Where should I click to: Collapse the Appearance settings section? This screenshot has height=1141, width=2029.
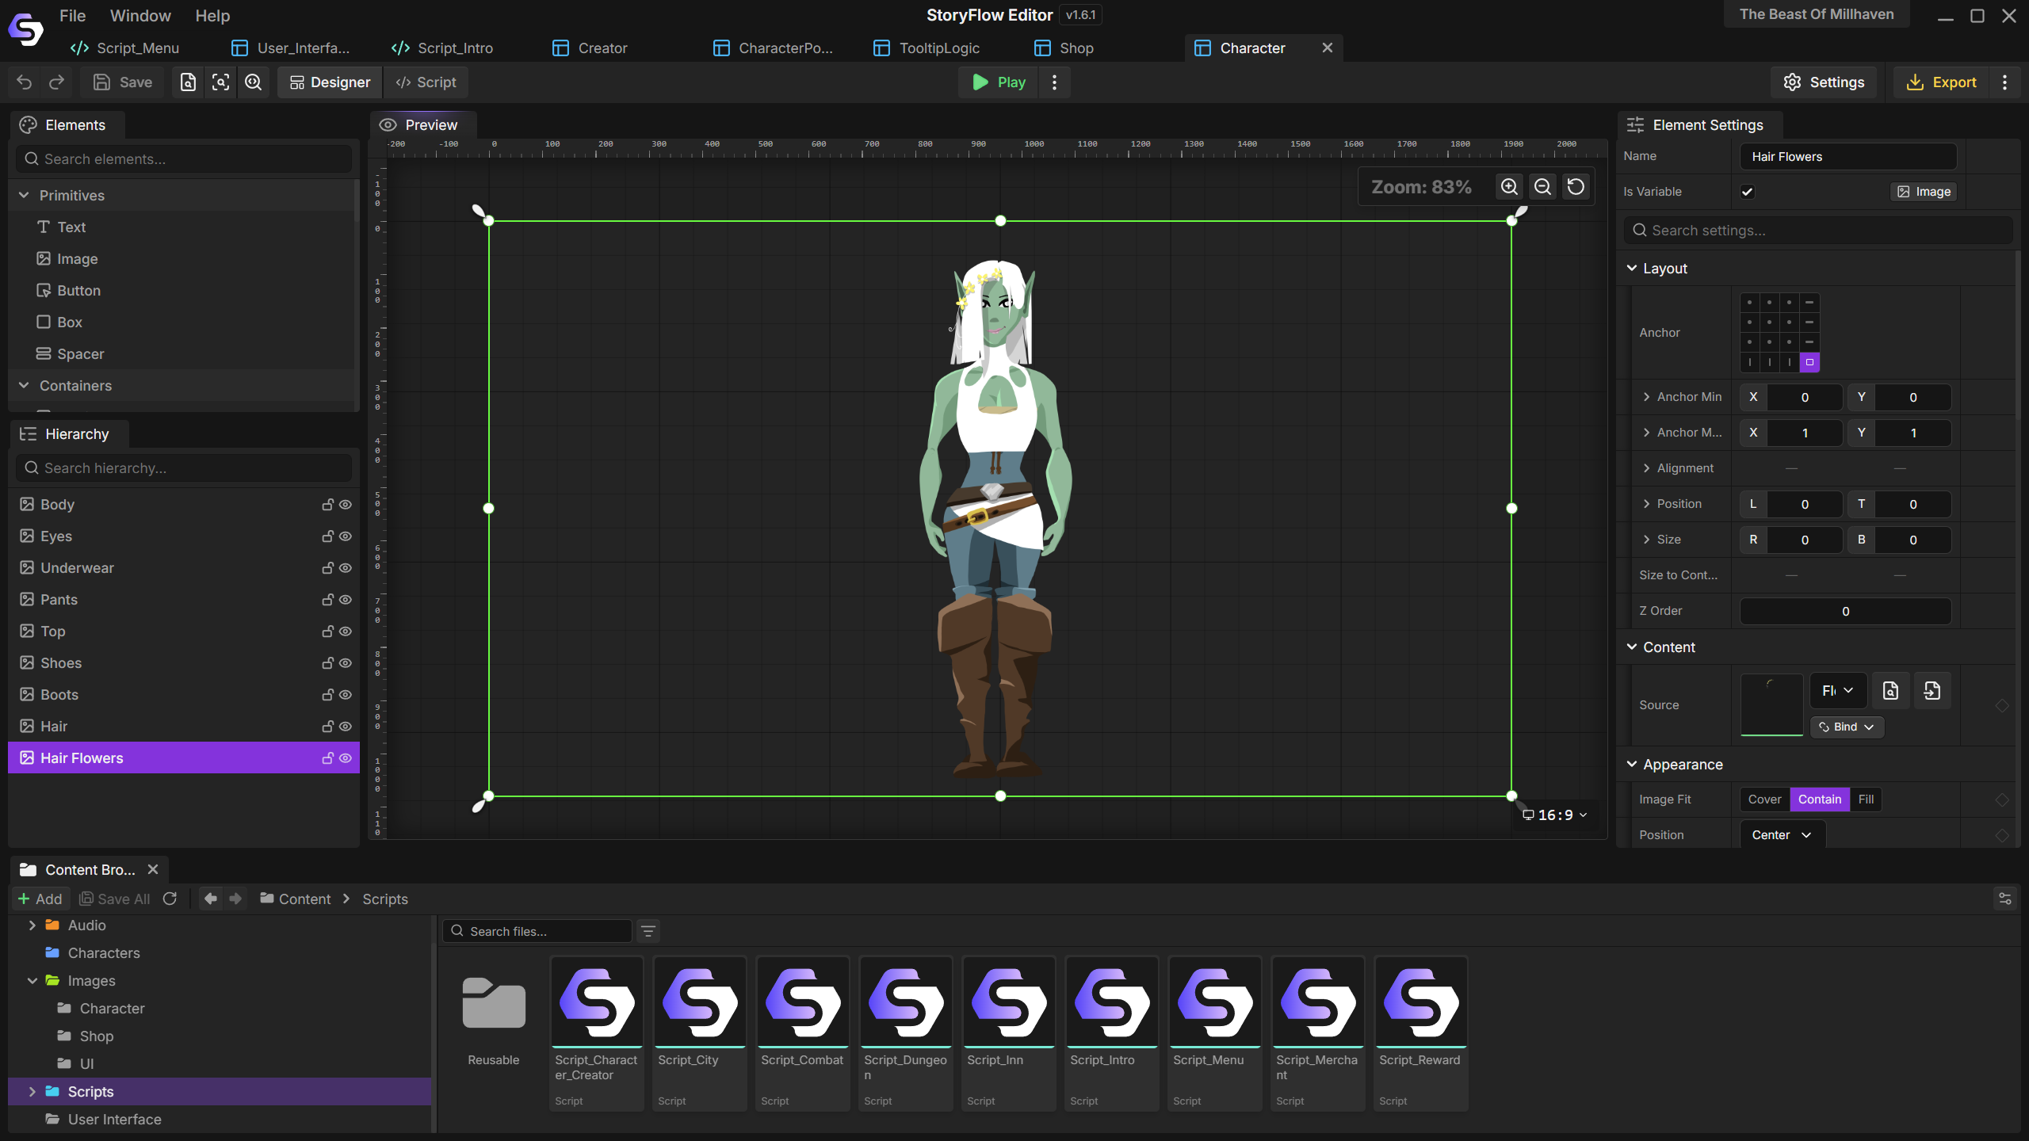point(1632,764)
